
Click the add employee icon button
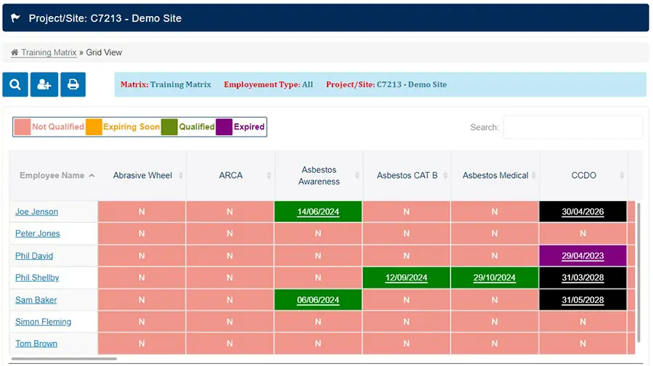point(44,84)
